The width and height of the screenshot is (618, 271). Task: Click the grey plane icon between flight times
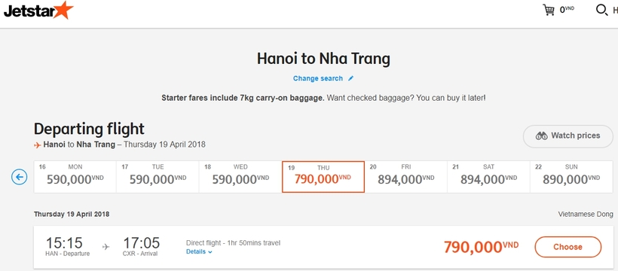(x=106, y=247)
